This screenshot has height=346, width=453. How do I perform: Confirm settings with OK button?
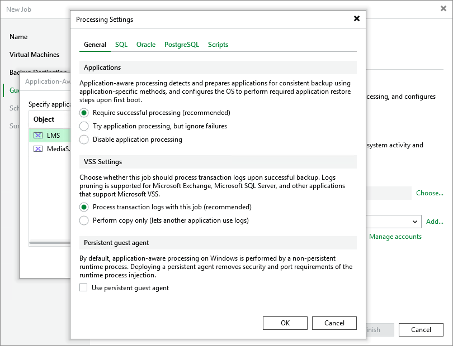click(x=285, y=323)
